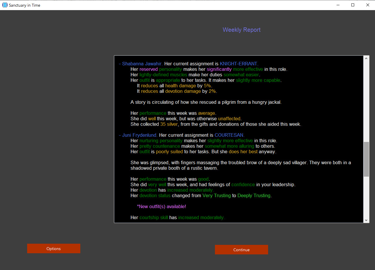Viewport: 375px width, 270px height.
Task: Click the scrollbar track above the thumb
Action: pyautogui.click(x=366, y=101)
